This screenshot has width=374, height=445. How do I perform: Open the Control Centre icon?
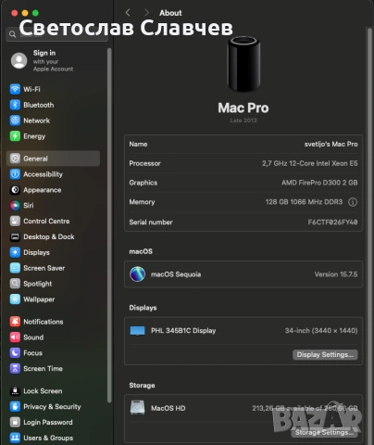pyautogui.click(x=15, y=221)
